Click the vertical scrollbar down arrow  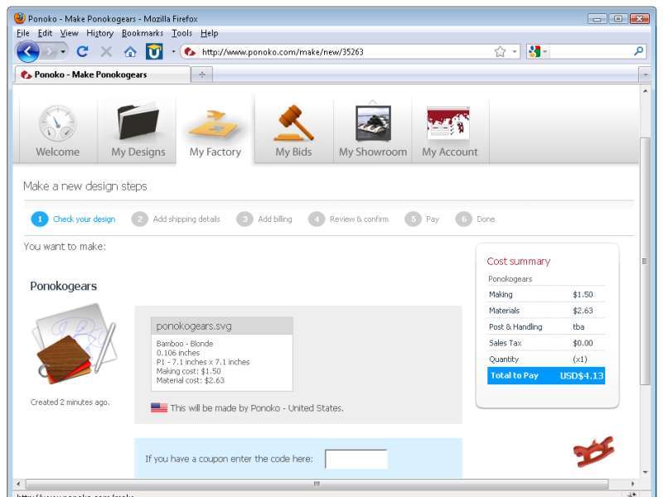[646, 472]
